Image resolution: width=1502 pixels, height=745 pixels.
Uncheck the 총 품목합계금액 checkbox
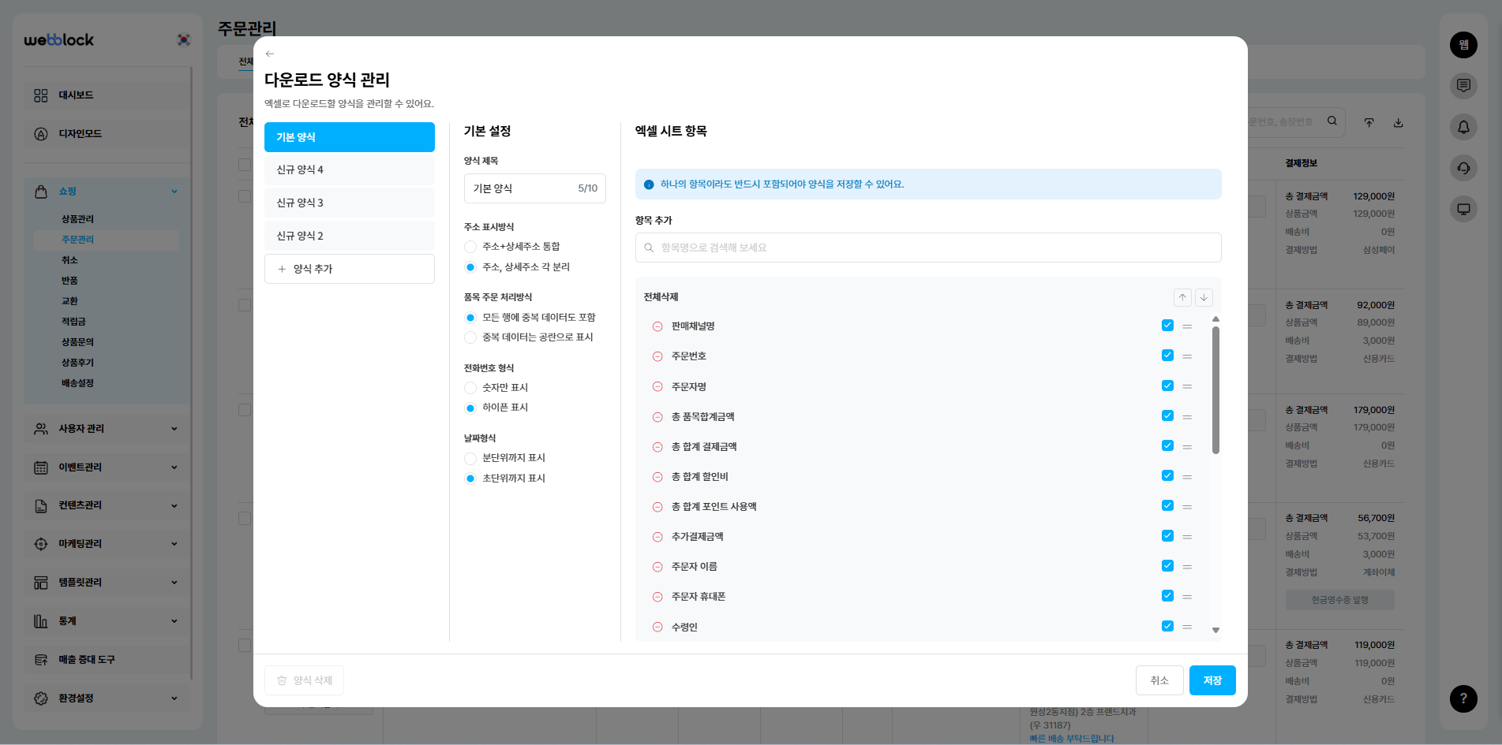[x=1167, y=415]
